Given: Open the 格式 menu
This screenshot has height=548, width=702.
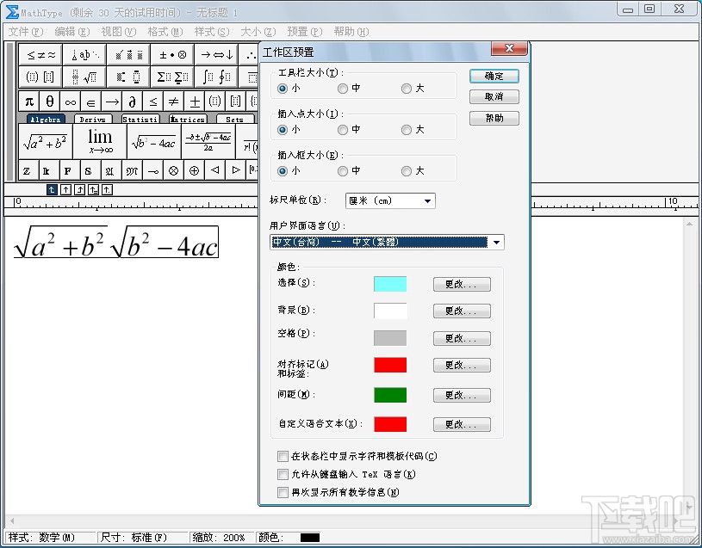Looking at the screenshot, I should tap(164, 31).
